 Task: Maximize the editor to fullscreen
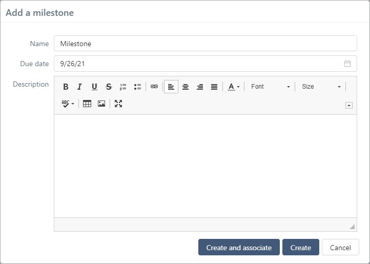(118, 104)
